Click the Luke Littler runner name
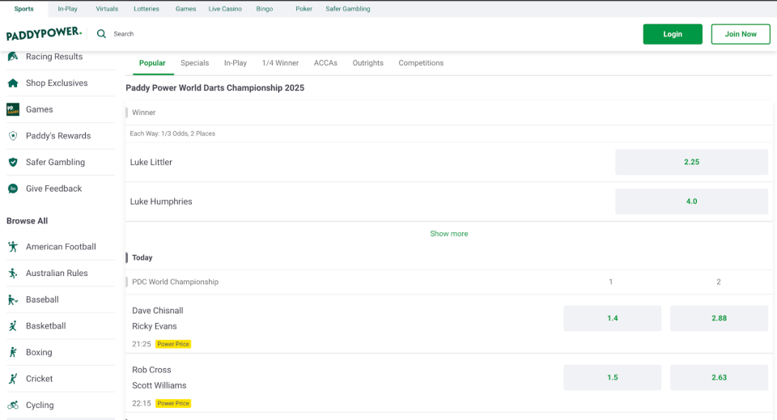This screenshot has width=777, height=420. click(151, 162)
